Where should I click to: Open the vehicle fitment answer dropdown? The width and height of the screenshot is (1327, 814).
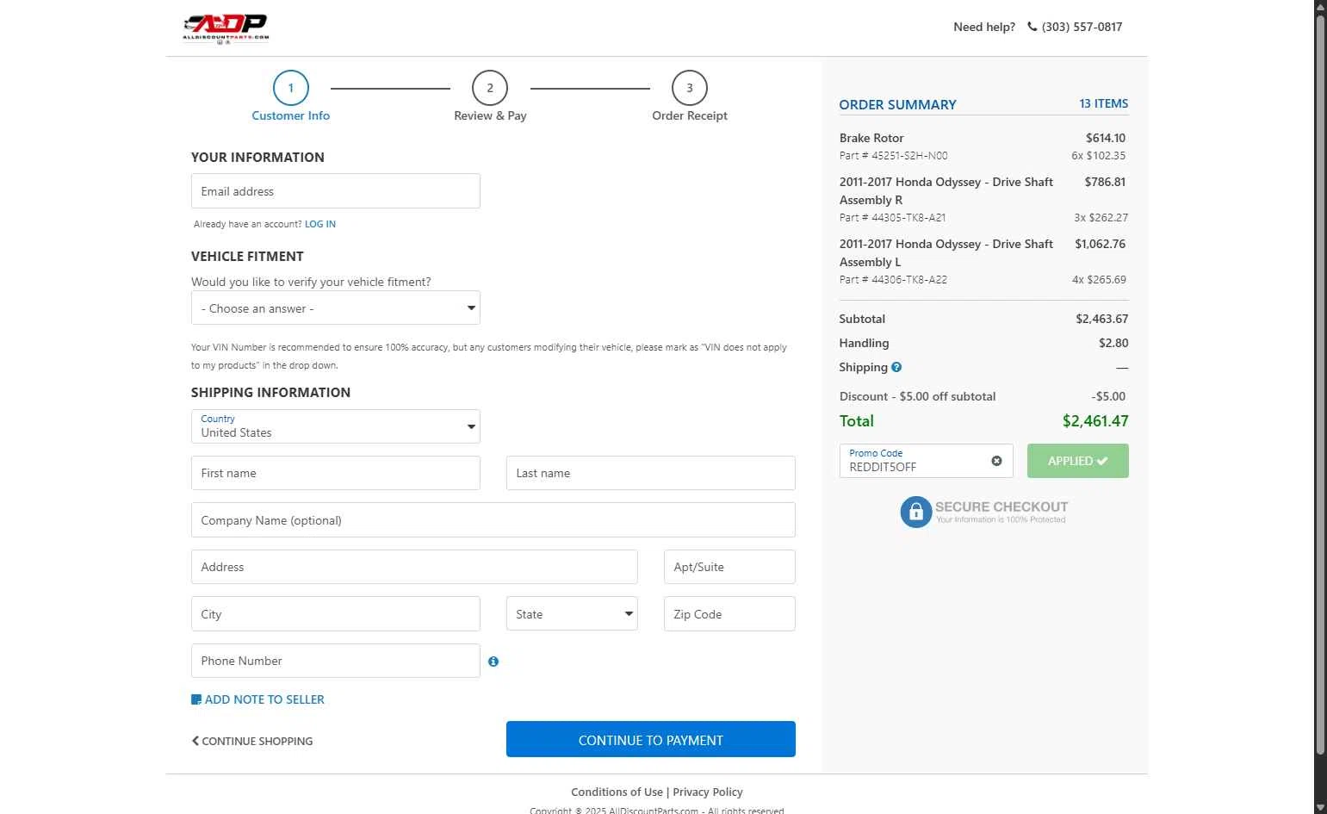336,308
